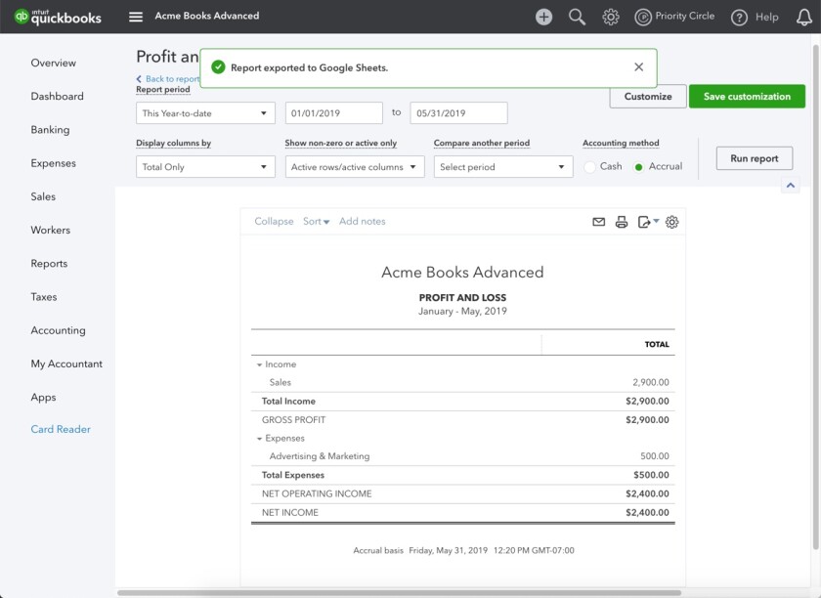
Task: Open Banking in the sidebar
Action: [50, 130]
